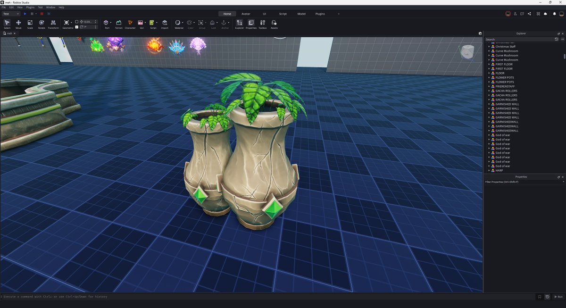This screenshot has width=566, height=308.
Task: Pick the Rotate tool
Action: 42,24
